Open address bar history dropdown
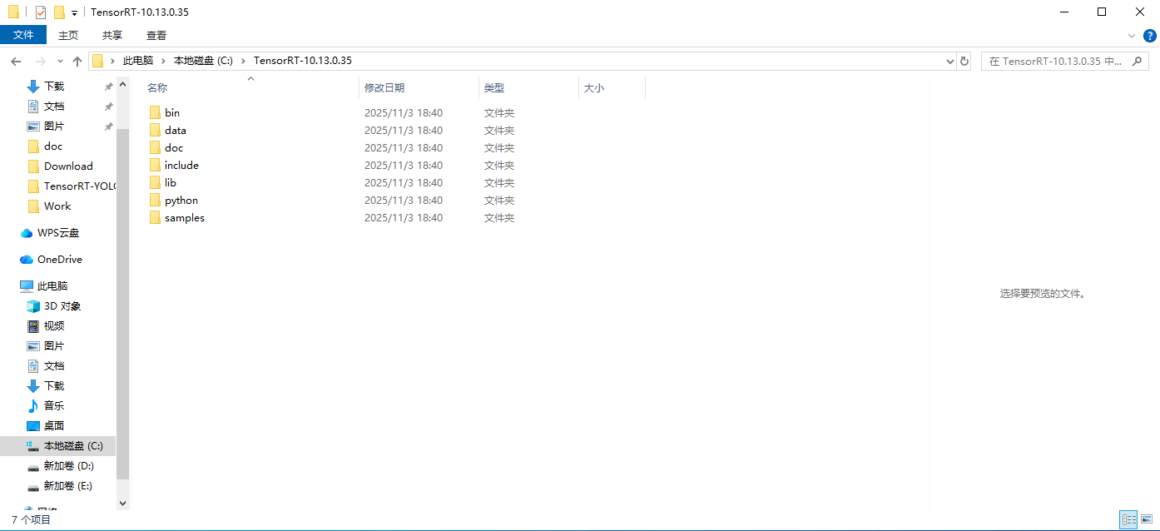This screenshot has height=531, width=1160. click(x=950, y=62)
